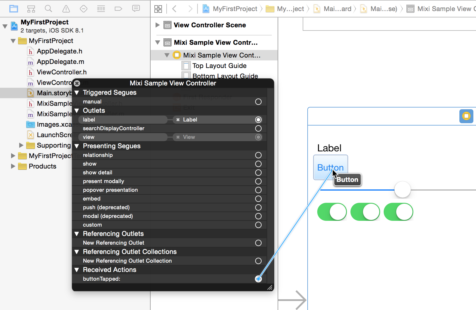476x310 pixels.
Task: Expand the MyFirstProjectTests folder
Action: tap(13, 156)
